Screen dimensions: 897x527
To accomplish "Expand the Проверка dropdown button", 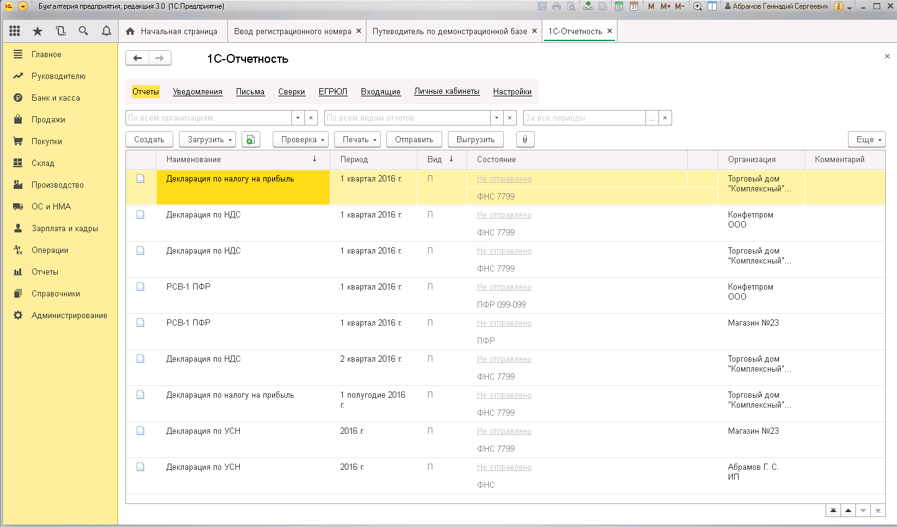I will click(301, 140).
